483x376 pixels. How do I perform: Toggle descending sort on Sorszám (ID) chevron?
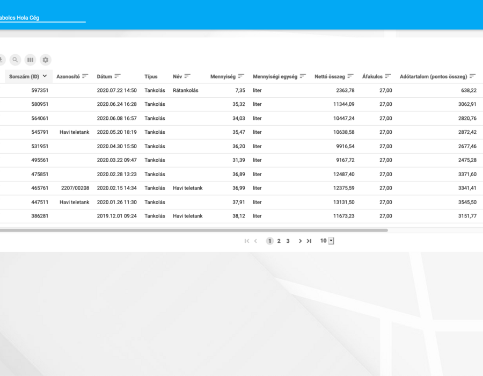45,76
